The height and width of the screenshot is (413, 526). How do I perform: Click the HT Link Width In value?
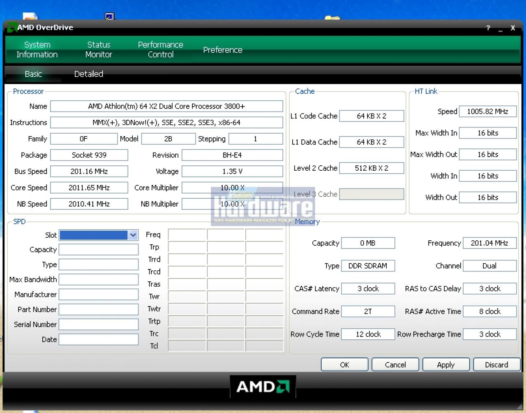tap(488, 176)
